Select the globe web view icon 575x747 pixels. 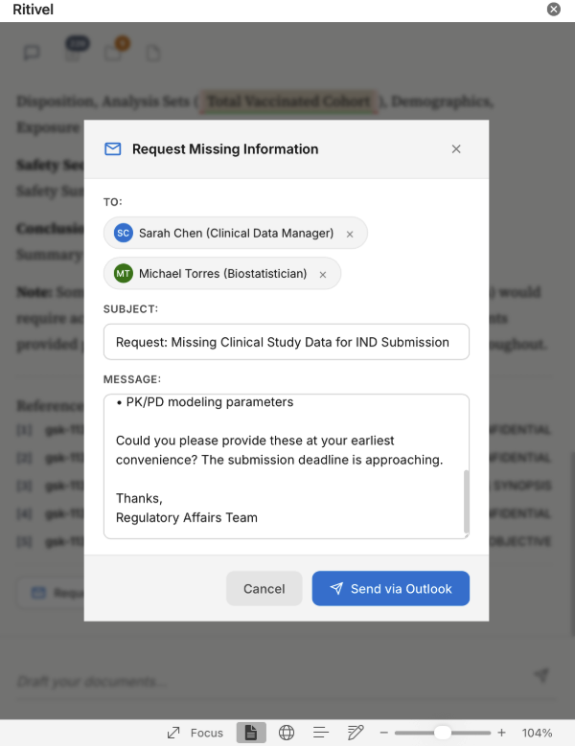pyautogui.click(x=287, y=733)
